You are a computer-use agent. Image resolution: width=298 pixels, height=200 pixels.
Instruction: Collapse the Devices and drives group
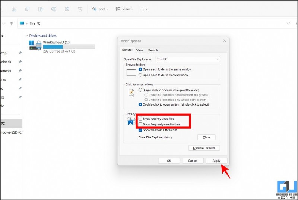click(26, 35)
